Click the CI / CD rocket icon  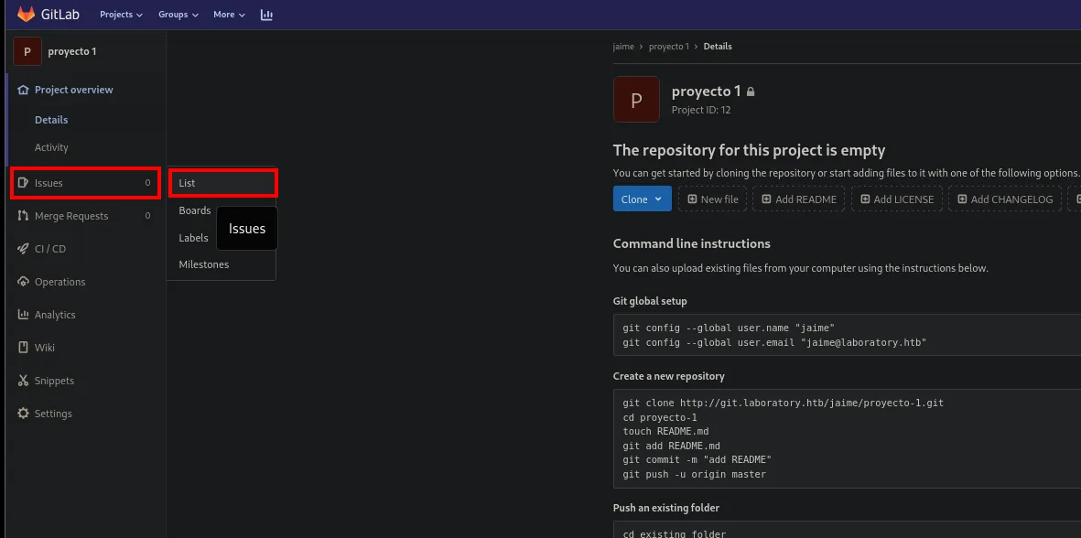pyautogui.click(x=24, y=249)
